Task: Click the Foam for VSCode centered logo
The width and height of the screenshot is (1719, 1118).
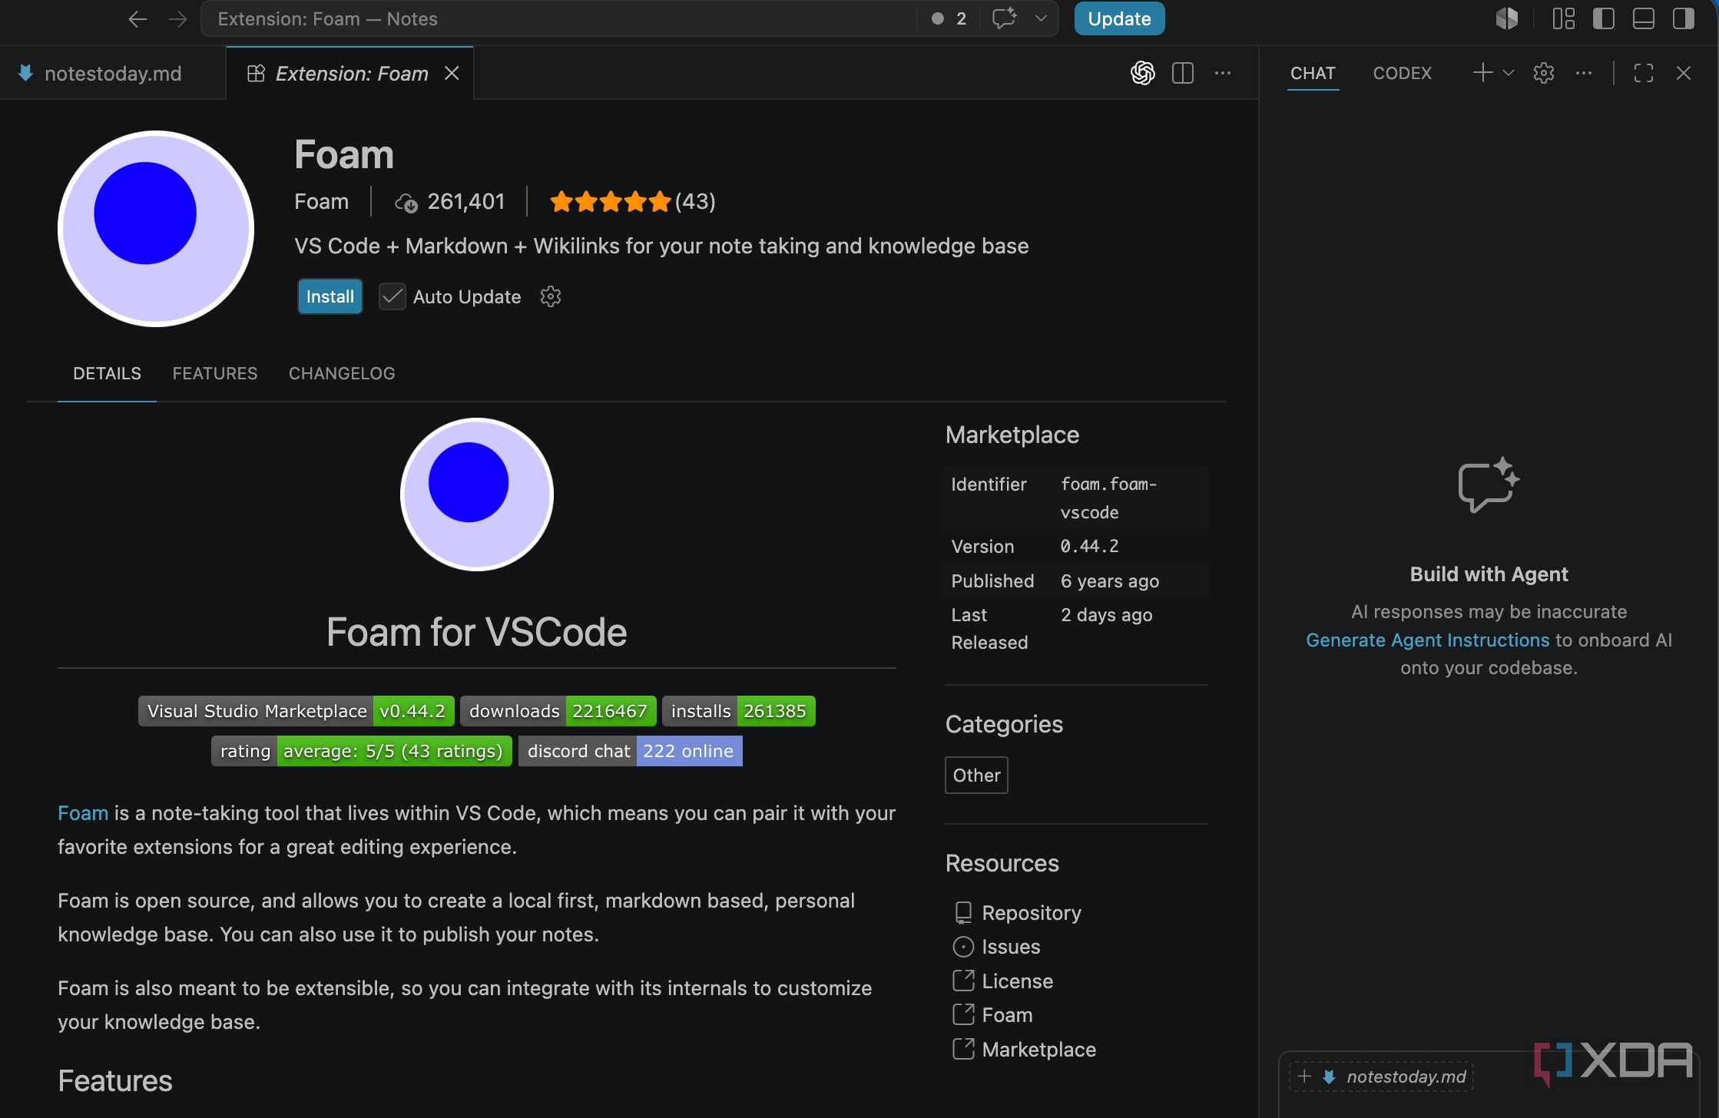Action: coord(477,494)
